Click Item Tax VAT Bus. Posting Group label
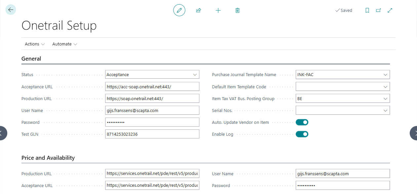Image resolution: width=417 pixels, height=194 pixels. (243, 98)
